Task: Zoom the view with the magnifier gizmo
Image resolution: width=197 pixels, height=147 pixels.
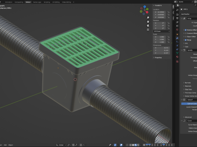Action: pos(148,18)
